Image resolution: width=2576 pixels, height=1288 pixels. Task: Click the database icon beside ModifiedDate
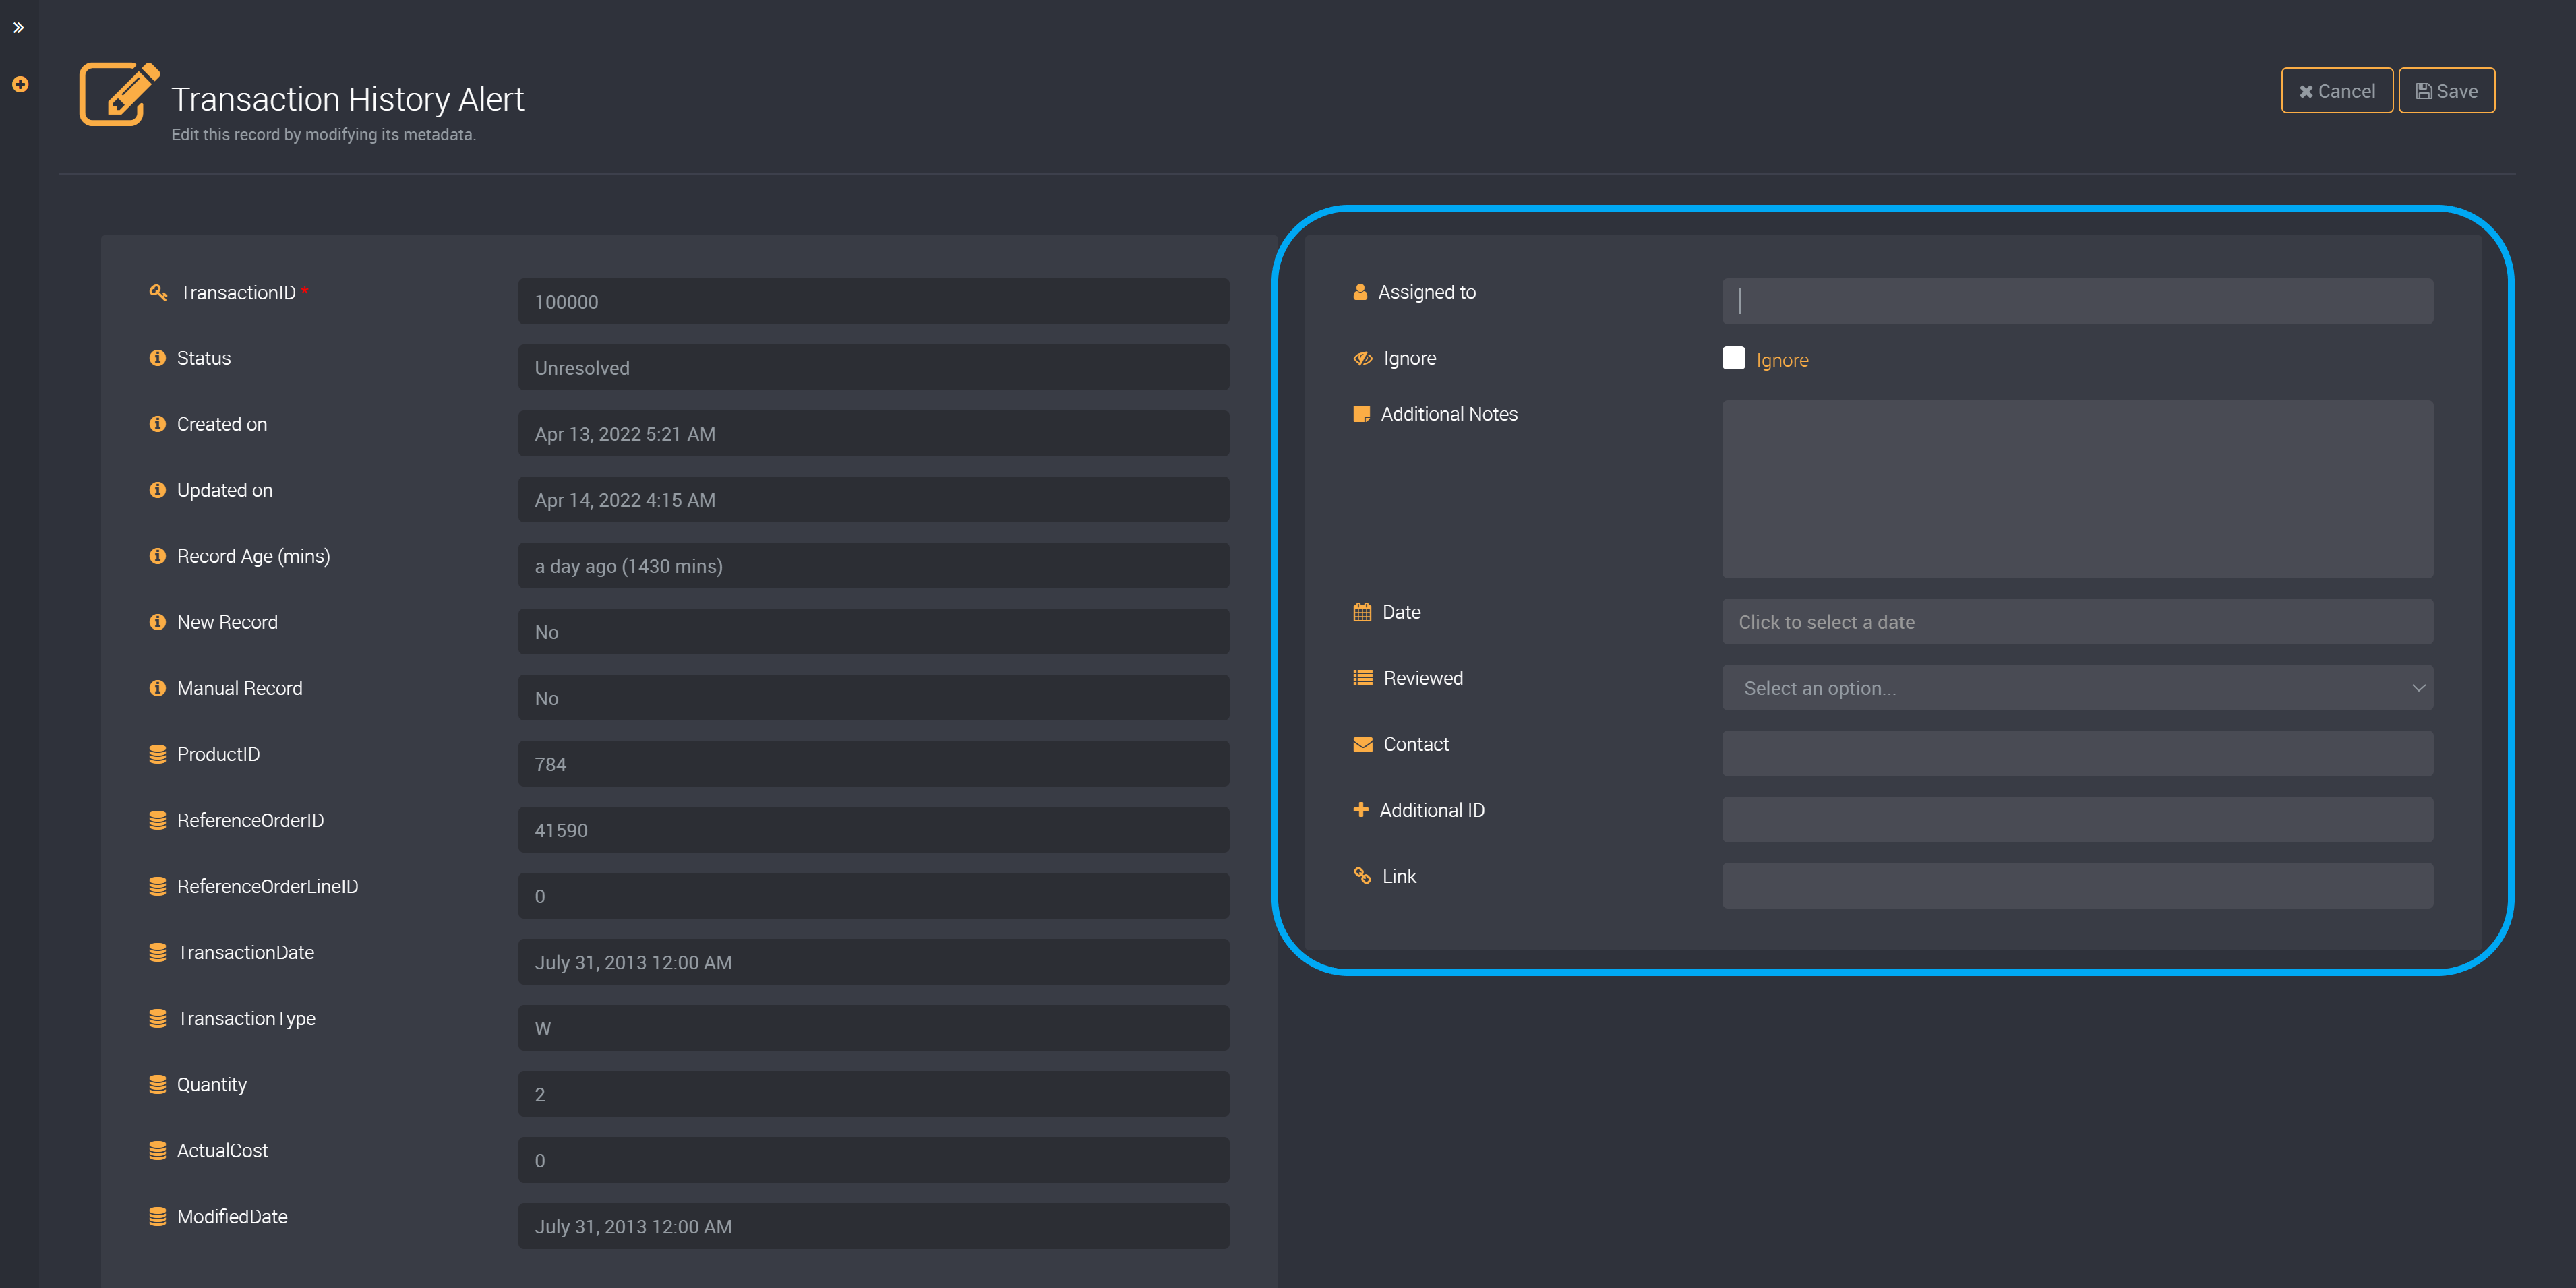pyautogui.click(x=157, y=1216)
